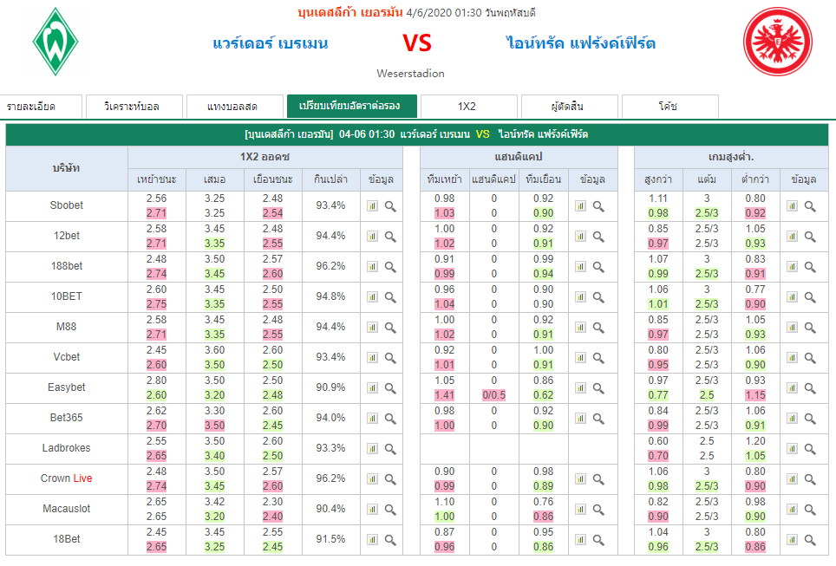
Task: Click Vcbet's over/under magnifier icon
Action: pos(810,358)
